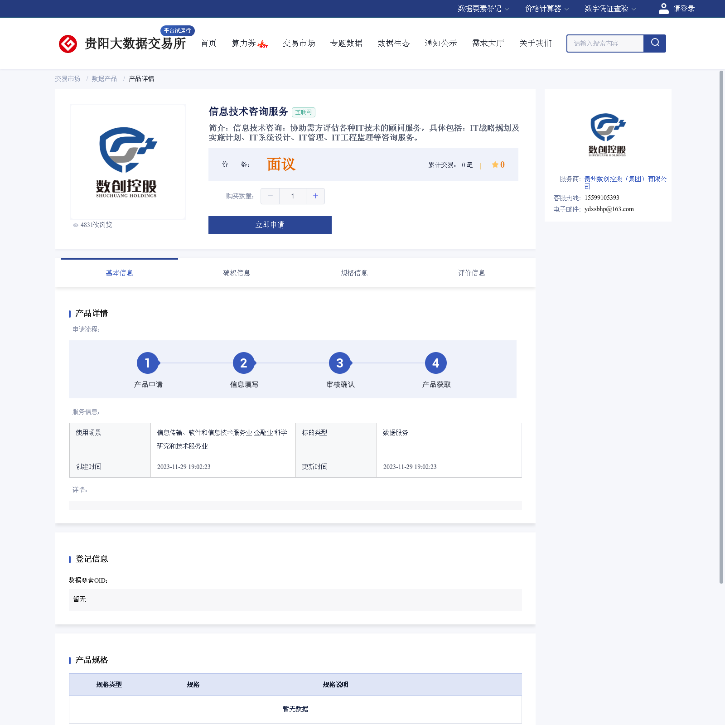Open 通知公示 navigation item

[x=441, y=43]
